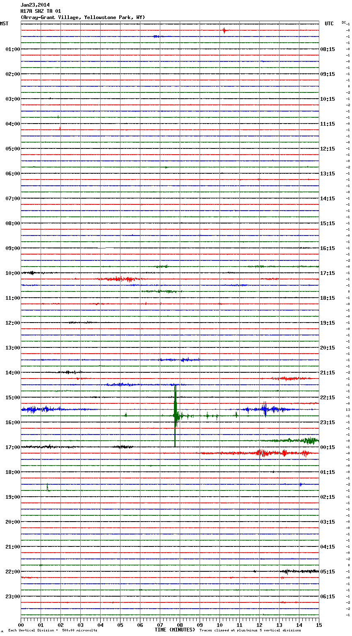Screen dimensions: 352x636
Task: Click the 12:15 UTC time label
Action: (x=328, y=149)
